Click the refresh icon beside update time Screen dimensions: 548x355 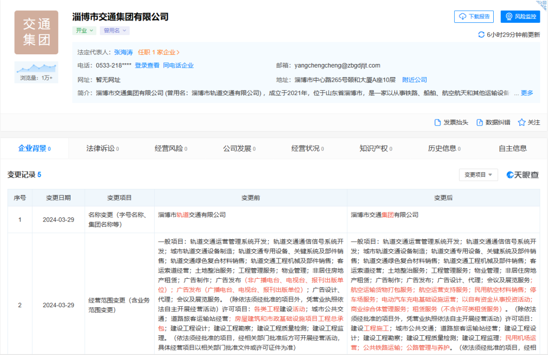[481, 34]
